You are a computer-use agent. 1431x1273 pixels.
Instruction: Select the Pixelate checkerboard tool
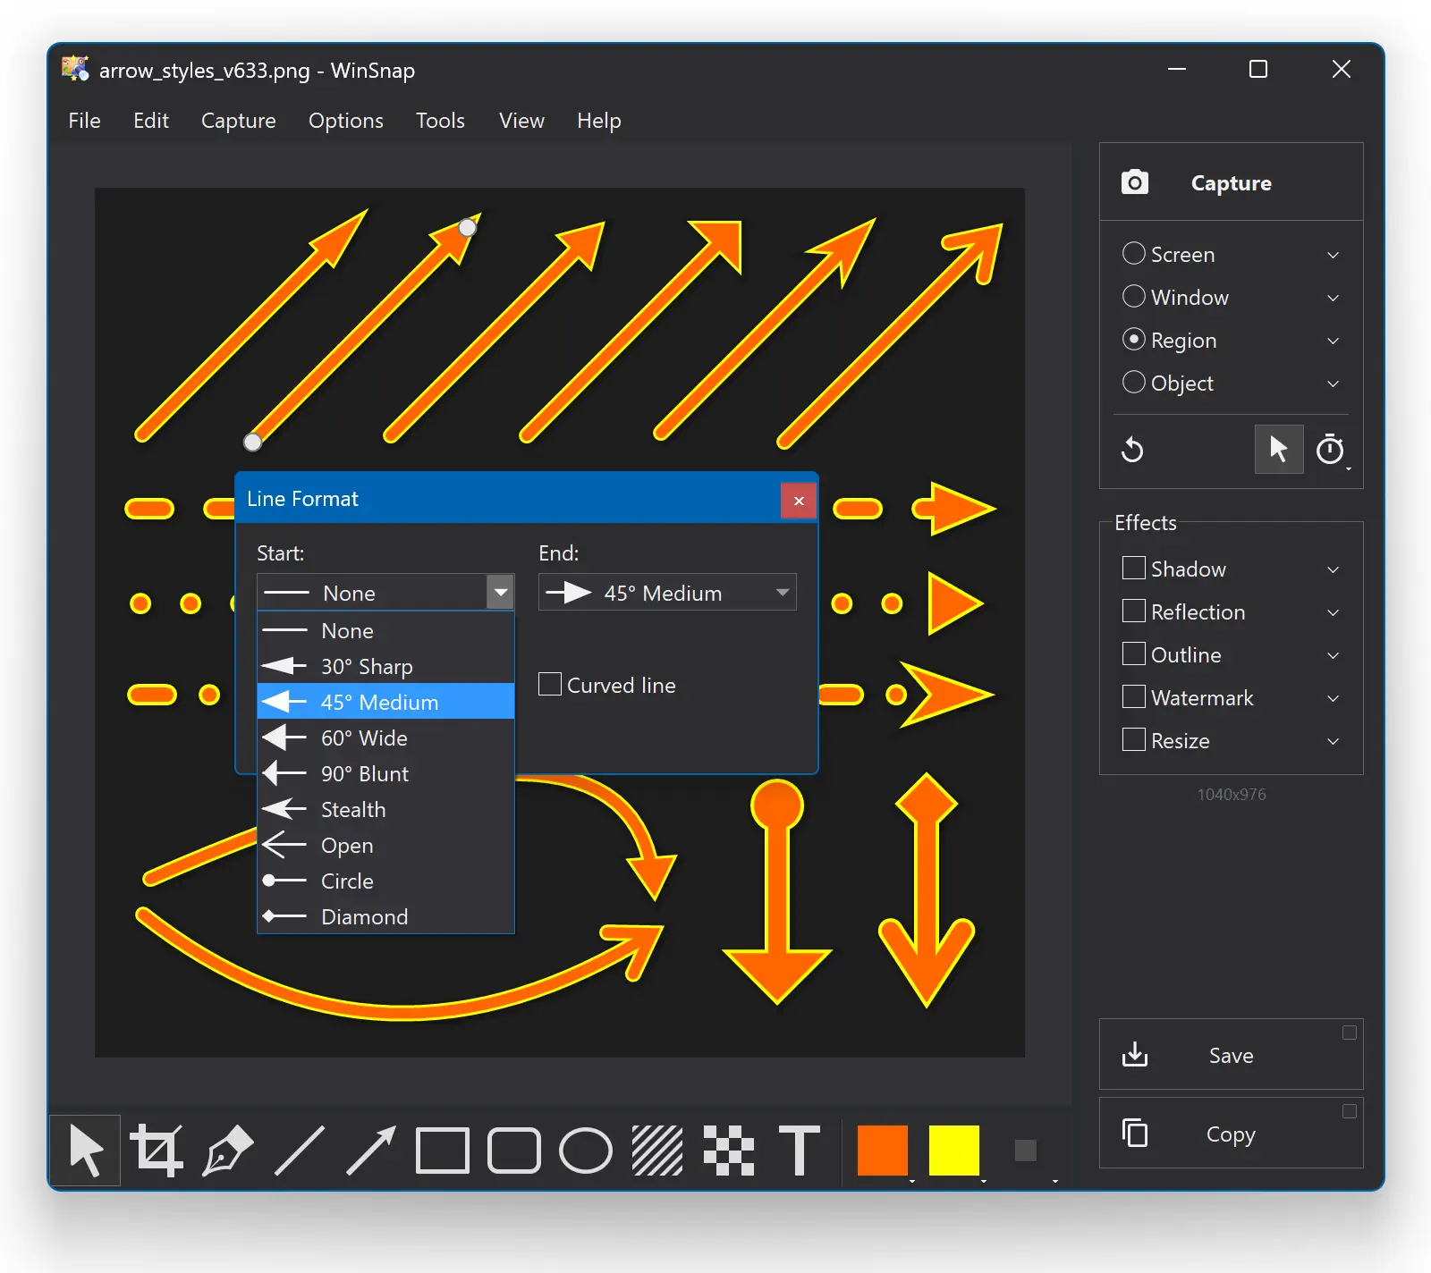pyautogui.click(x=729, y=1151)
